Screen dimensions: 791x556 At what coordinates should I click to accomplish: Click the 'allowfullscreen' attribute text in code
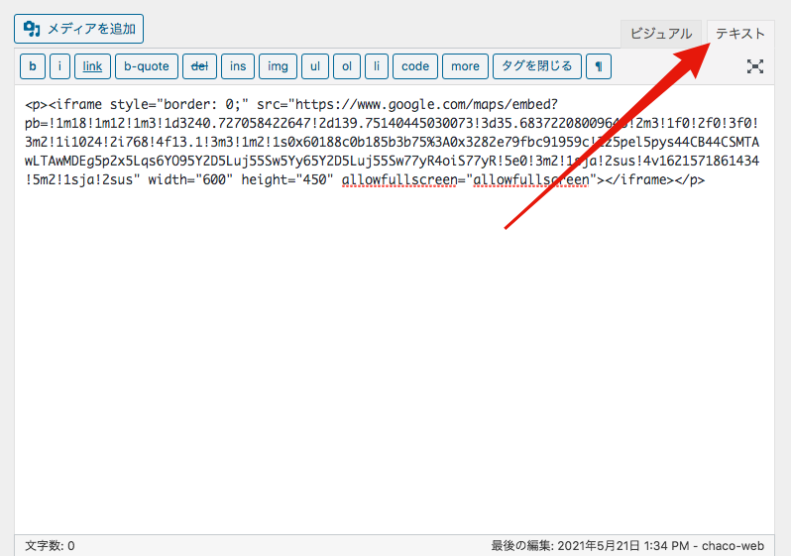tap(399, 180)
